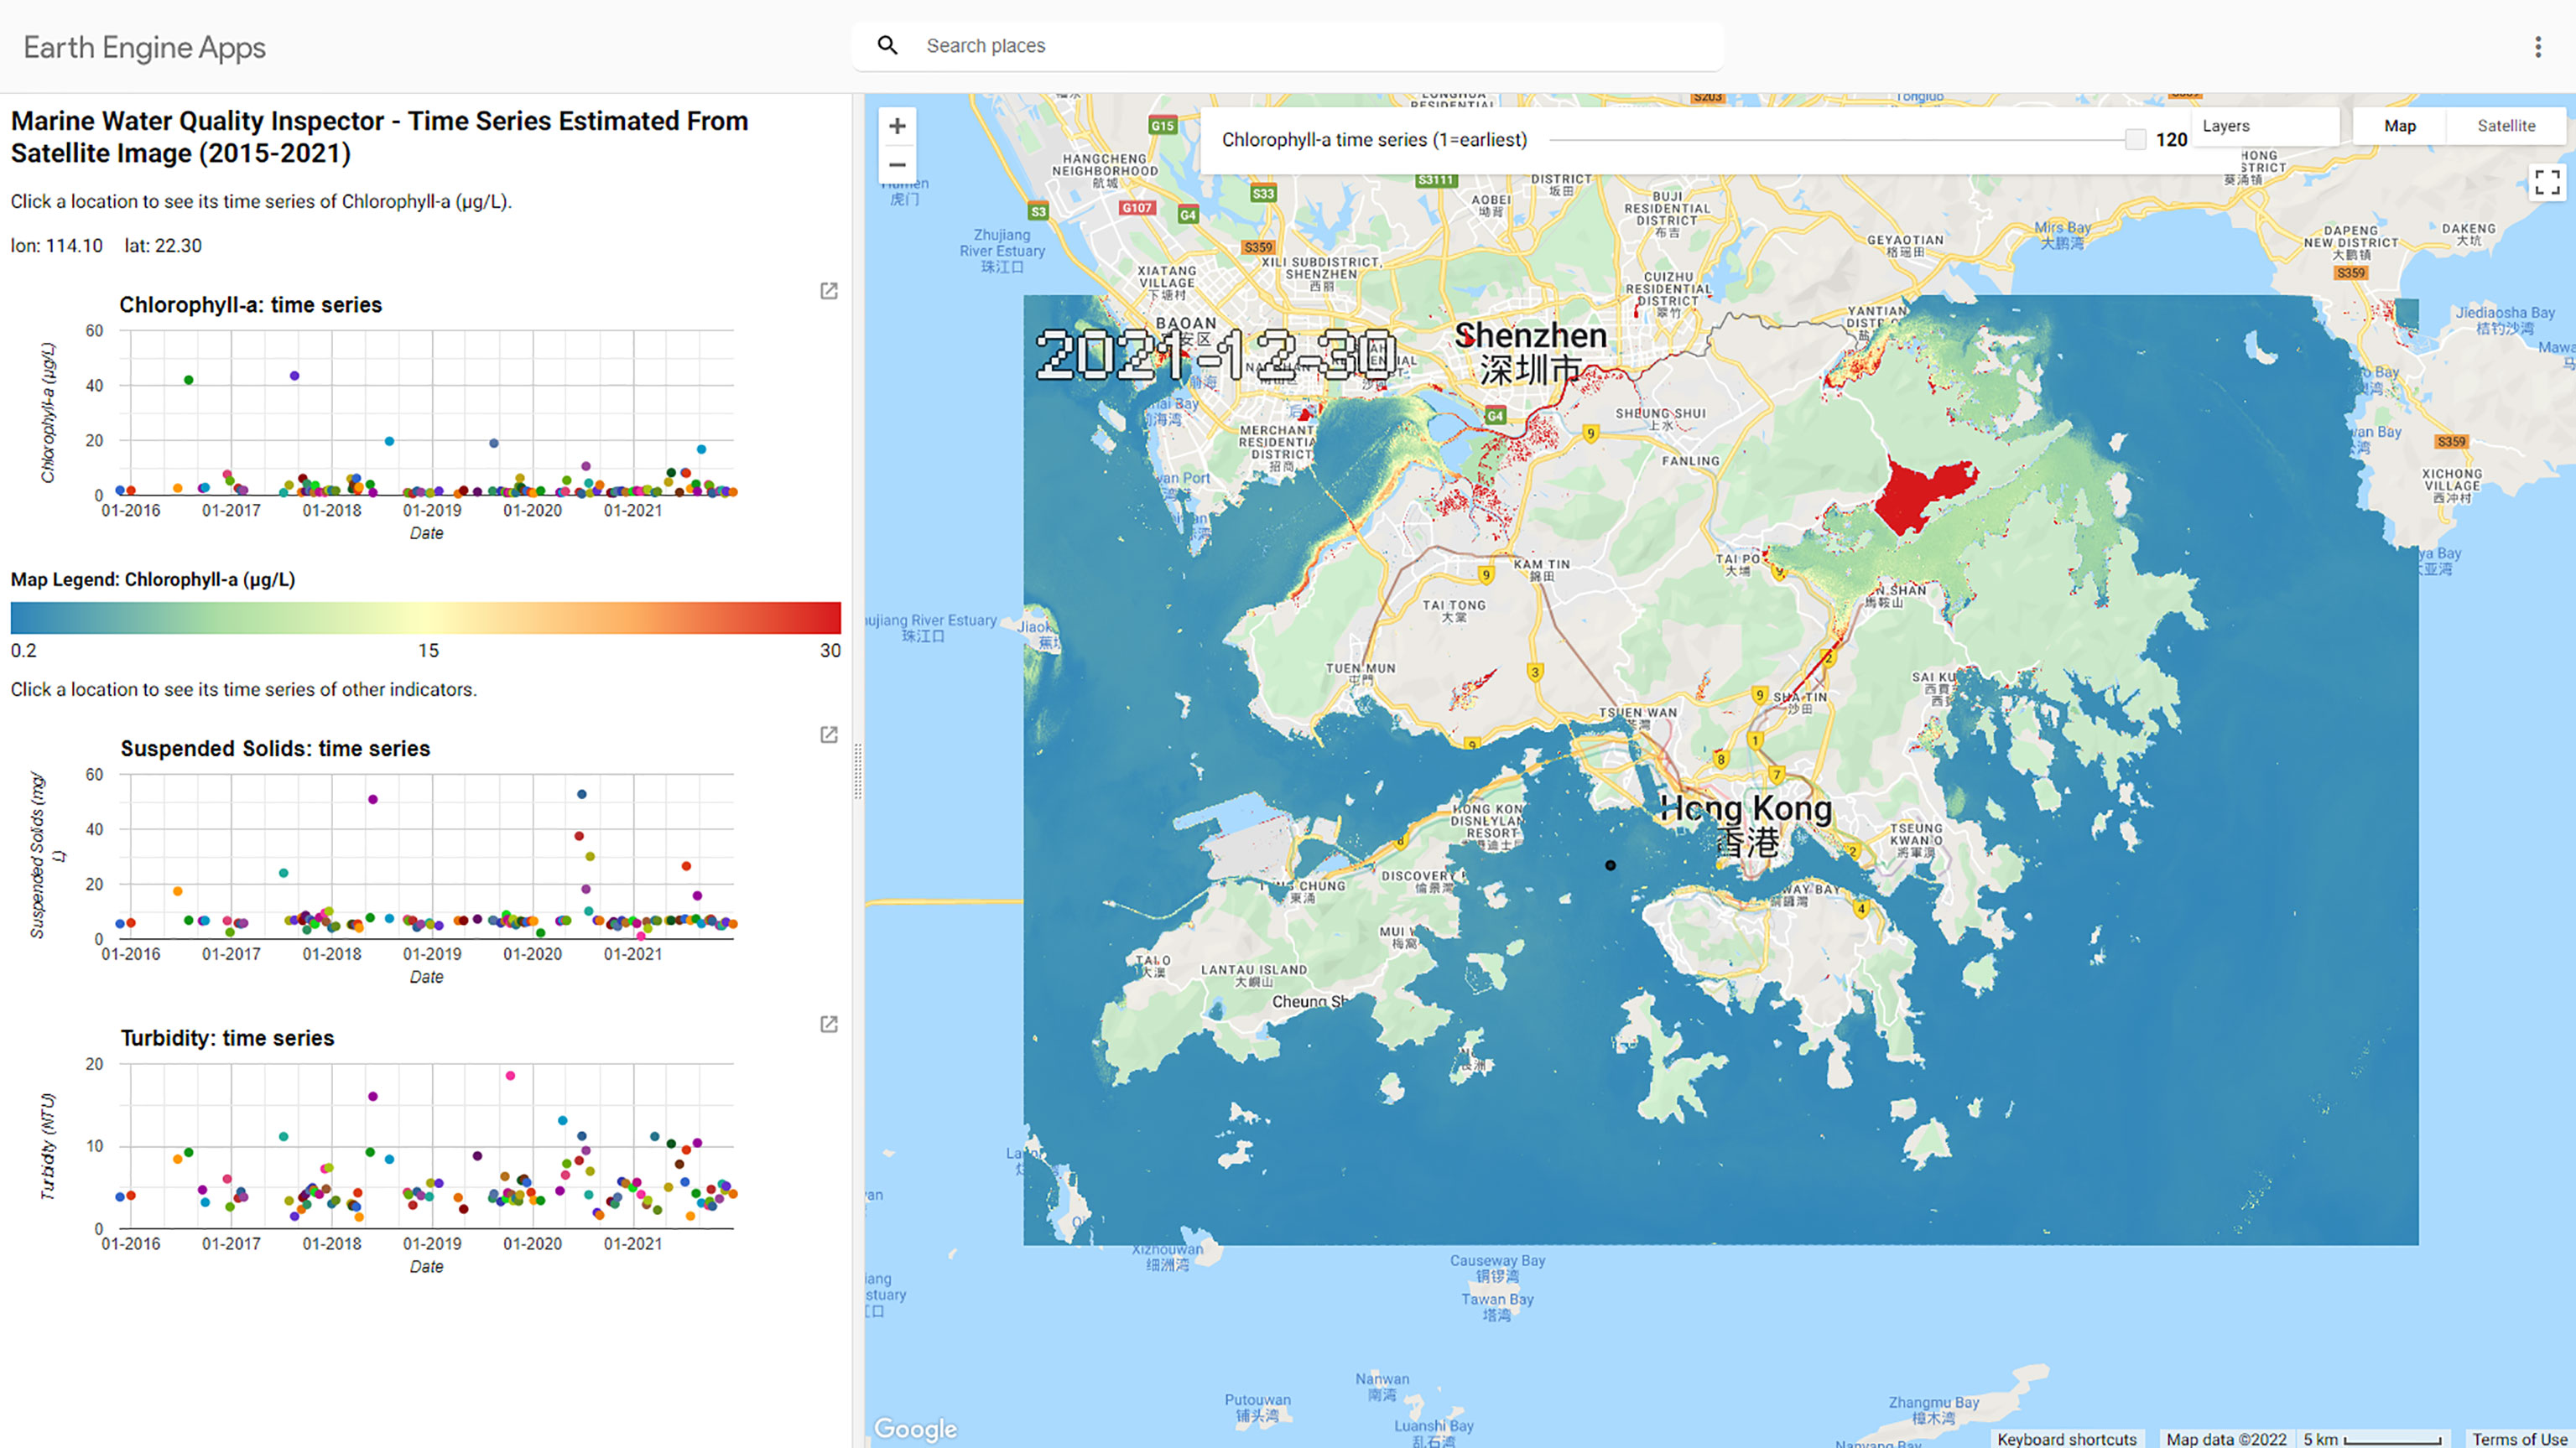
Task: Click the lat: 22.30 label
Action: (x=163, y=246)
